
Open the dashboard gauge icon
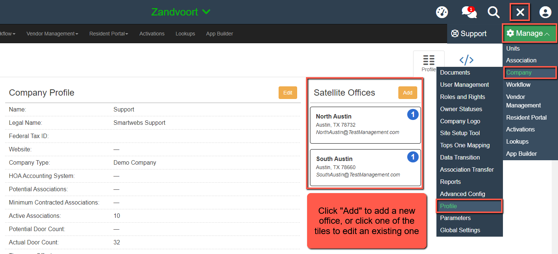click(x=442, y=12)
